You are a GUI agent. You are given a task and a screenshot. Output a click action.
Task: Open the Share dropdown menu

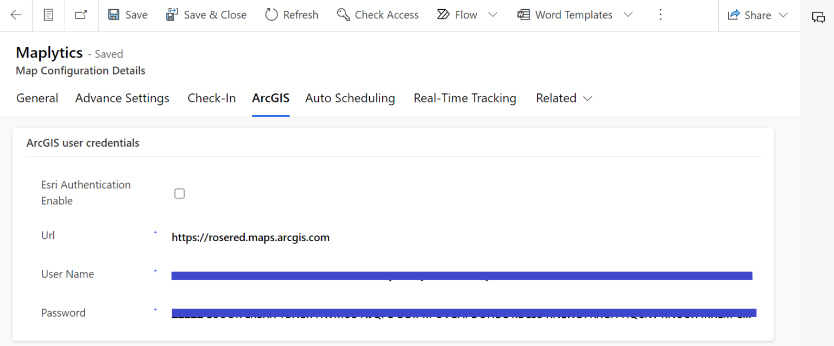(x=757, y=15)
